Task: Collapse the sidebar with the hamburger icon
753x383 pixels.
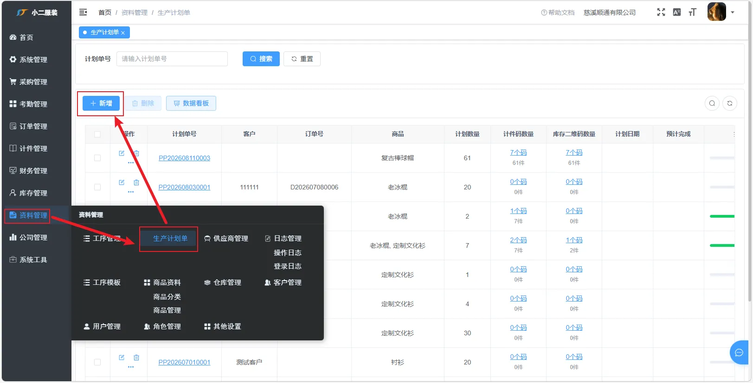Action: pyautogui.click(x=83, y=12)
